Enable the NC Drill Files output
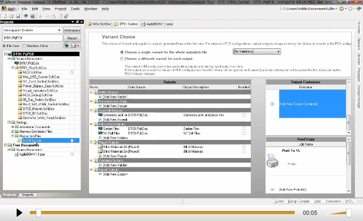 244,133
